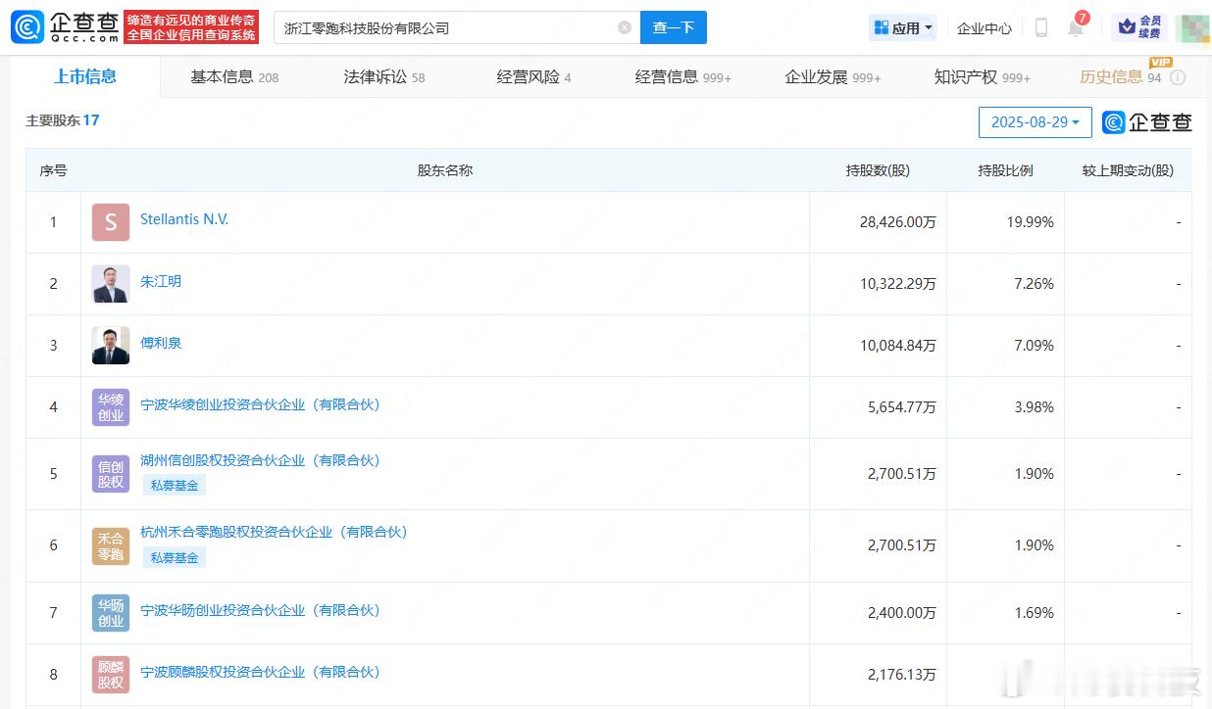This screenshot has height=709, width=1212.
Task: Expand the 2025-08-29 date selector
Action: tap(1035, 122)
